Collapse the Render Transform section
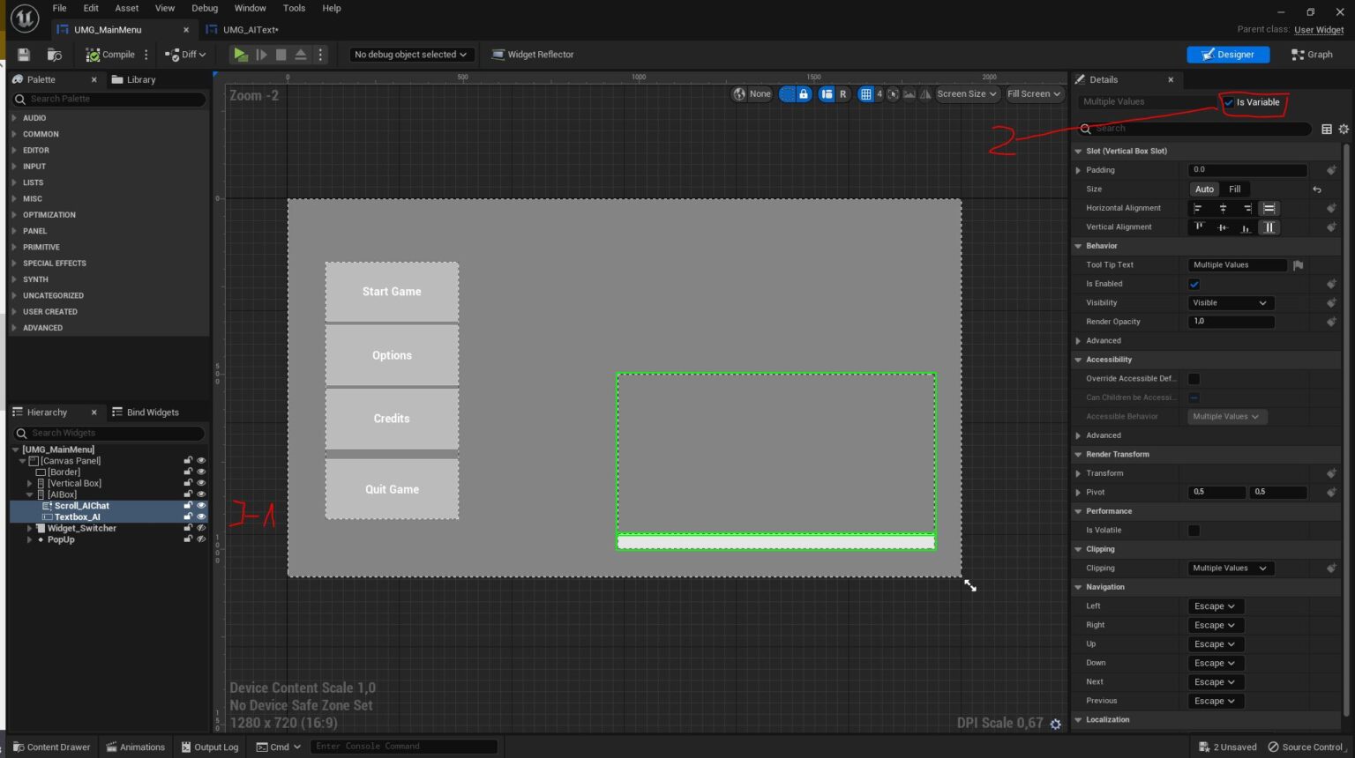Image resolution: width=1355 pixels, height=758 pixels. (1078, 454)
